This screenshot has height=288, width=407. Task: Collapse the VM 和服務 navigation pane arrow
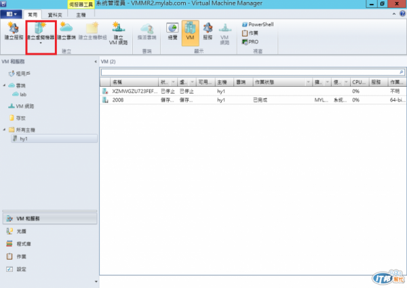(x=96, y=62)
